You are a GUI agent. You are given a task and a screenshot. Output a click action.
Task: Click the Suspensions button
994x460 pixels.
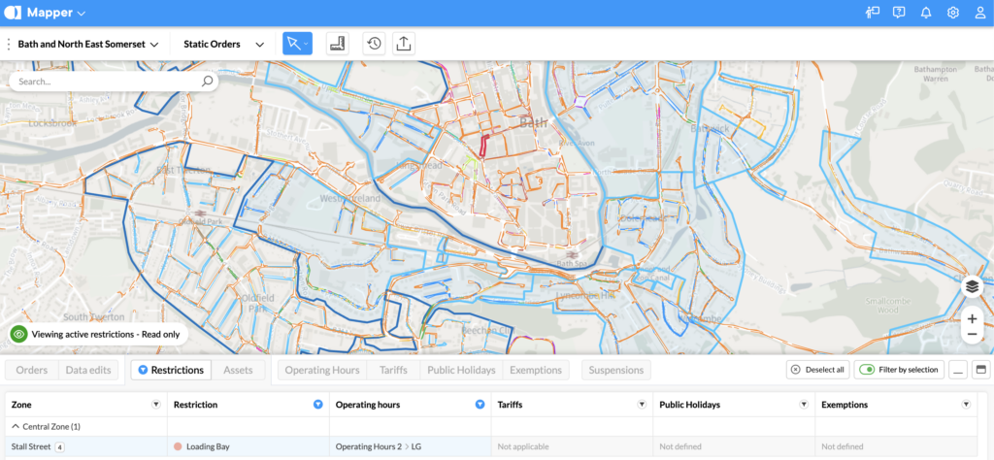click(x=615, y=370)
